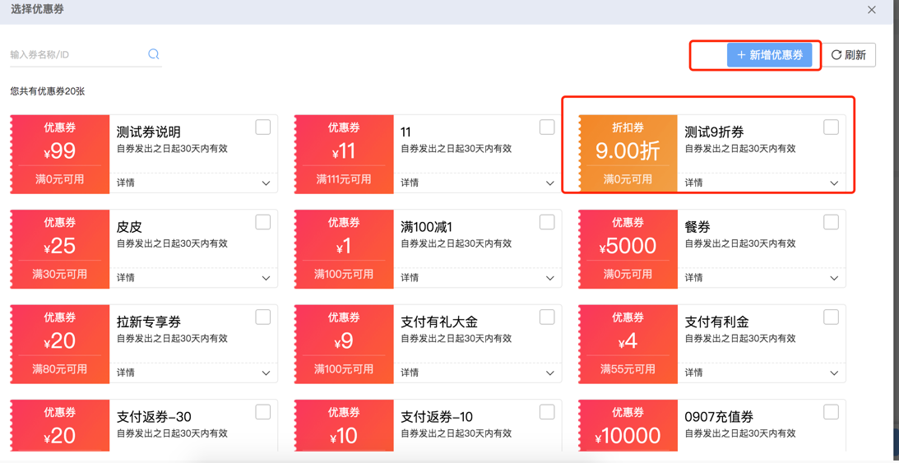Click the refresh icon beside 刷新
The width and height of the screenshot is (899, 463).
point(836,55)
